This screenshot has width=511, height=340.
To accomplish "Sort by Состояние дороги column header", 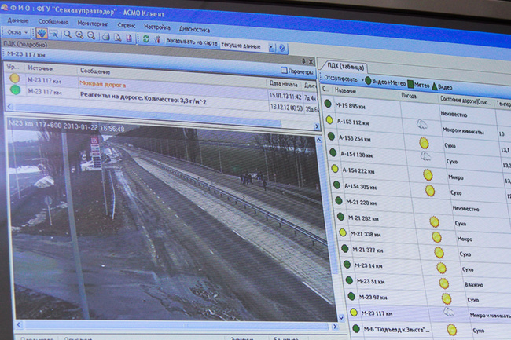I will tap(465, 101).
